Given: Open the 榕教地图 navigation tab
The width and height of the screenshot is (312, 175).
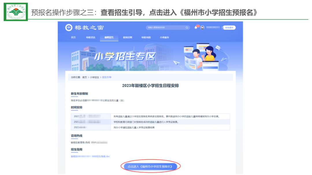Looking at the screenshot, I should [146, 37].
